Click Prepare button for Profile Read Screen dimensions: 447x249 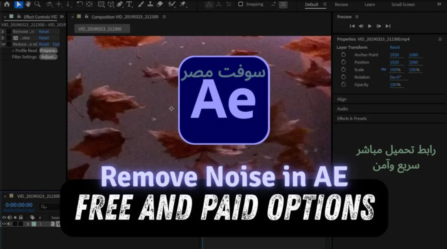(x=48, y=50)
